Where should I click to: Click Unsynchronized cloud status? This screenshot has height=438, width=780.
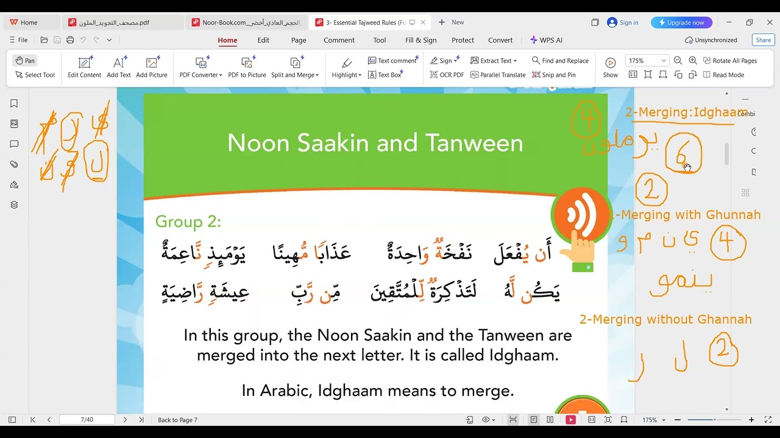pos(711,40)
